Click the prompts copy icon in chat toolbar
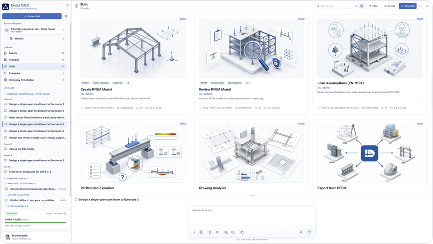The height and width of the screenshot is (244, 433). pos(210,232)
